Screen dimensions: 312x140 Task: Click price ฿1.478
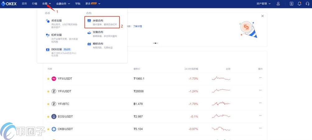coord(138,104)
